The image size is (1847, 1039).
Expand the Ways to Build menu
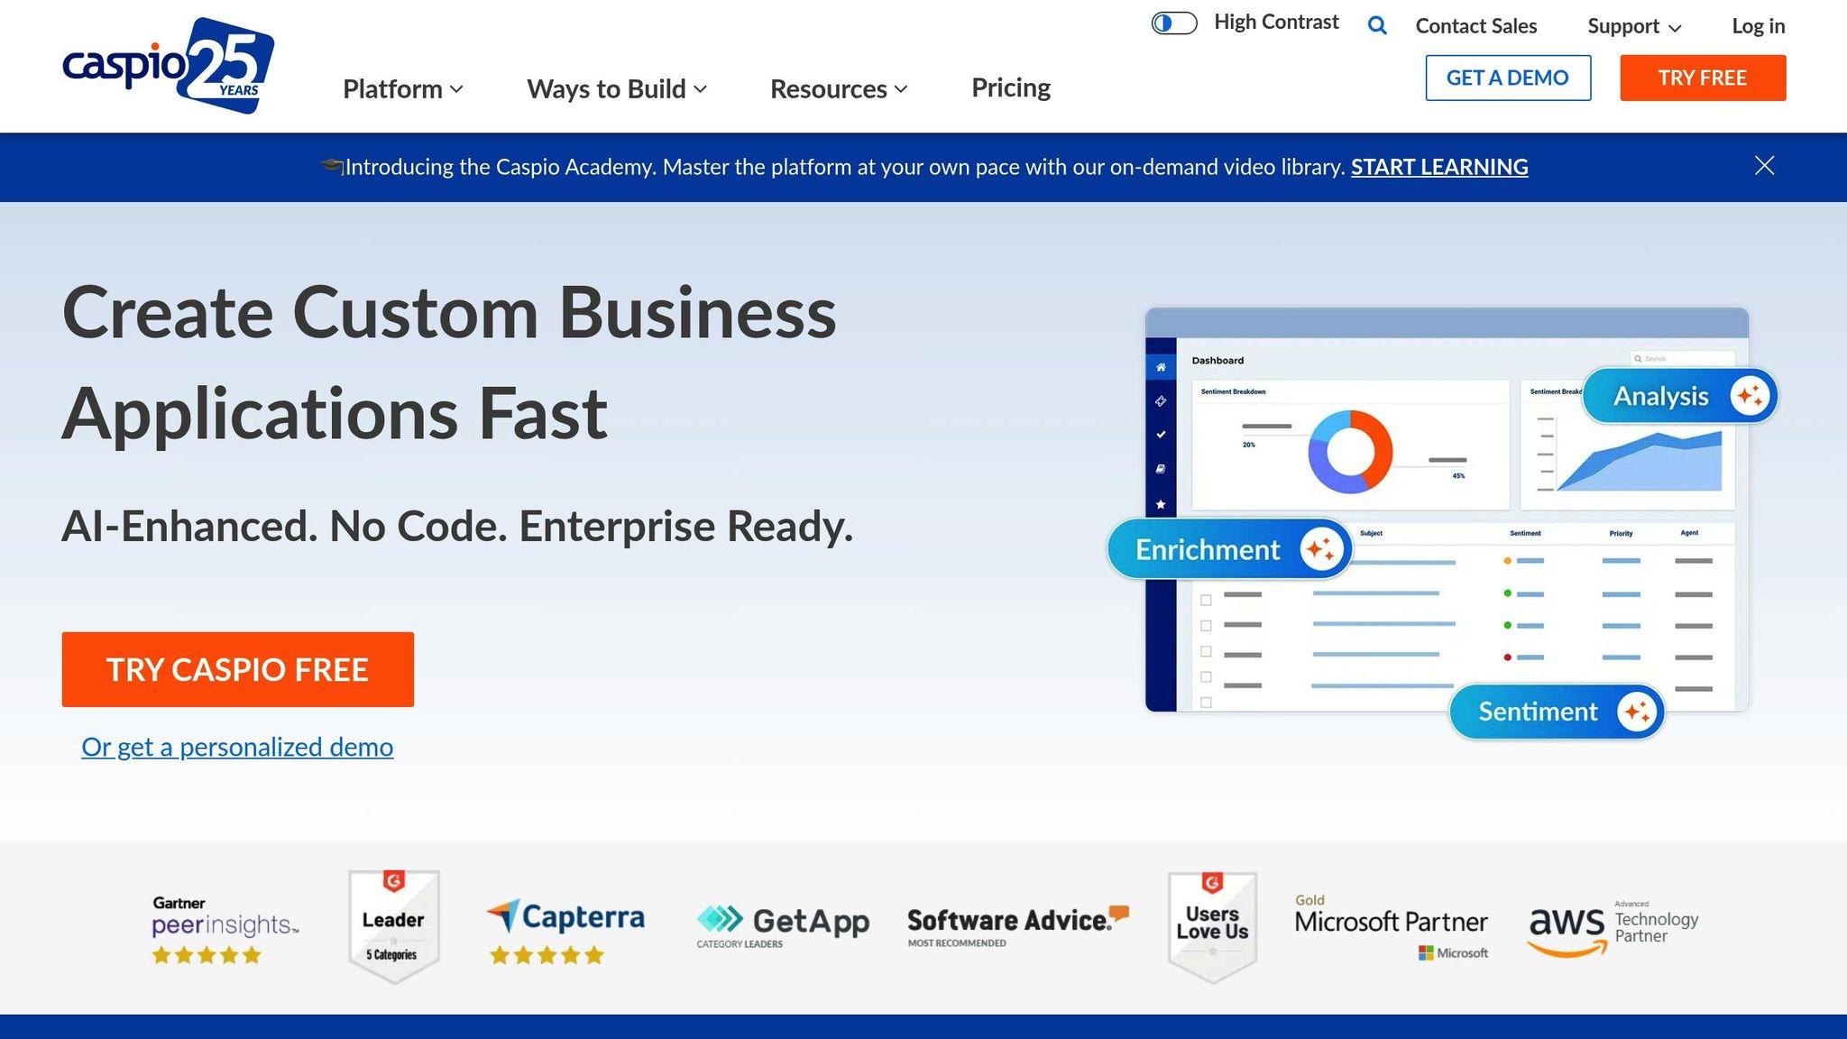(616, 89)
